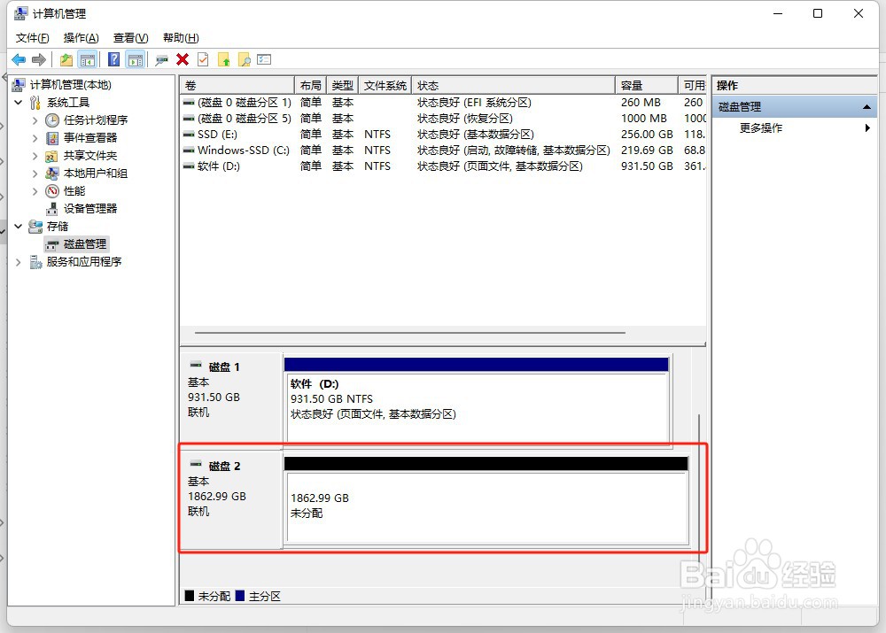Click the red X delete volume icon

point(182,59)
